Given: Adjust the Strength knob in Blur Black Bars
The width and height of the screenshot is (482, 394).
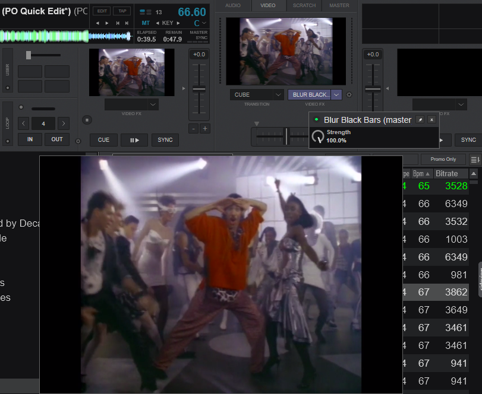Looking at the screenshot, I should [x=317, y=136].
